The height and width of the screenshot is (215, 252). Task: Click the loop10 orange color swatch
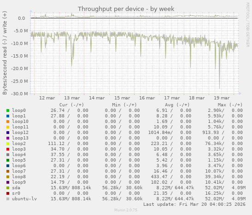pyautogui.click(x=8, y=122)
